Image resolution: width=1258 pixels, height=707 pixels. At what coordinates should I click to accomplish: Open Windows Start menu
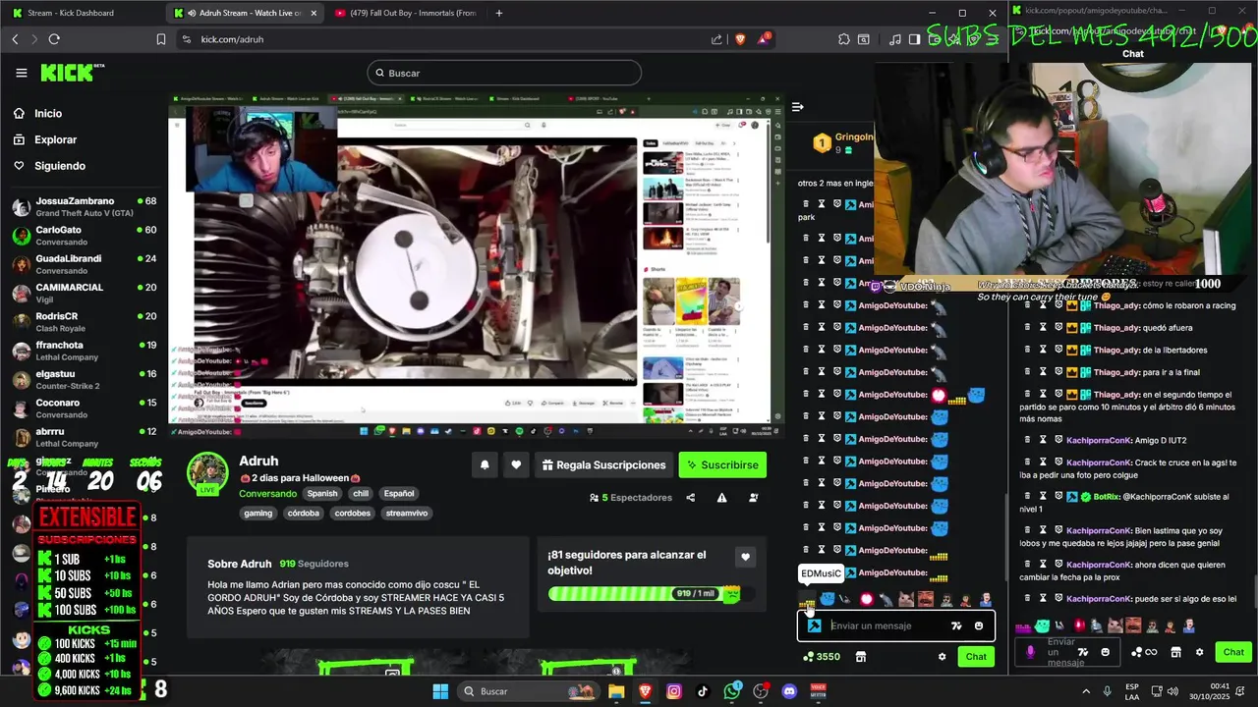point(440,691)
